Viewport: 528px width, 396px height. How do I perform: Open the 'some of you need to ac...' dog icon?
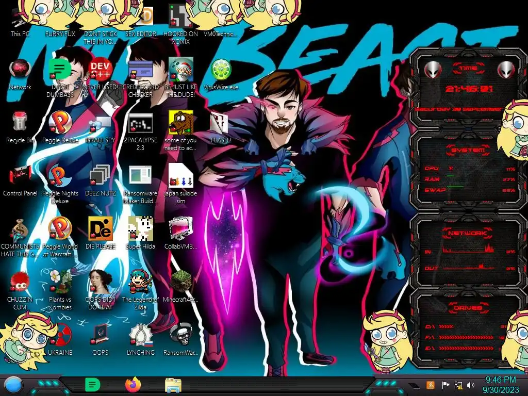pos(181,131)
